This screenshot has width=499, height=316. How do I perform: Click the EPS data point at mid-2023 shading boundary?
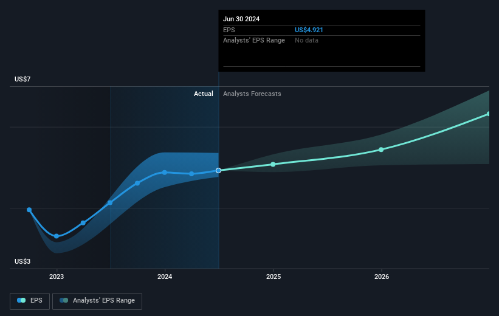[x=110, y=203]
